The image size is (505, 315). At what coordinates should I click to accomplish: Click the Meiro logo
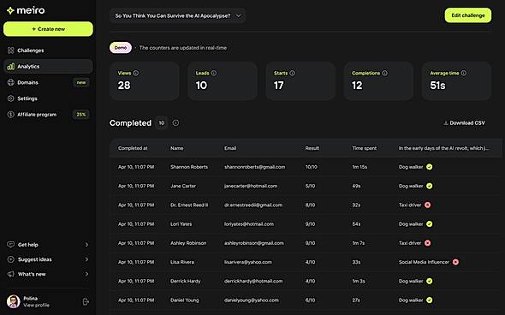click(26, 10)
